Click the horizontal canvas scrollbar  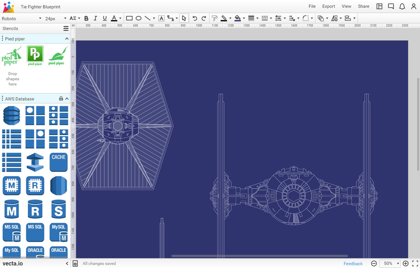[x=260, y=256]
